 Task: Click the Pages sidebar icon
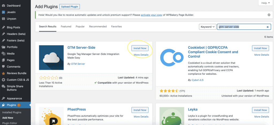[3, 60]
